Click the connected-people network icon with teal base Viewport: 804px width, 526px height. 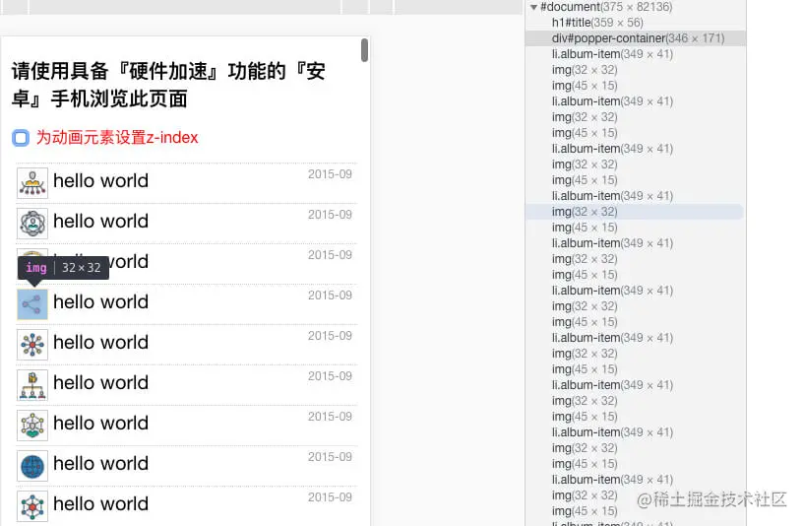32,426
